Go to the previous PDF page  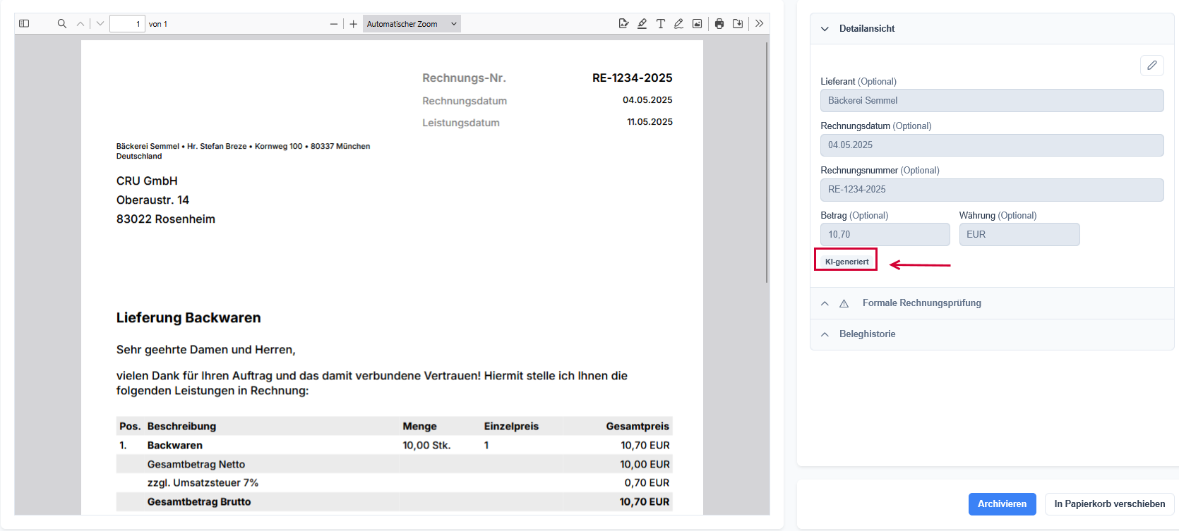[x=80, y=24]
